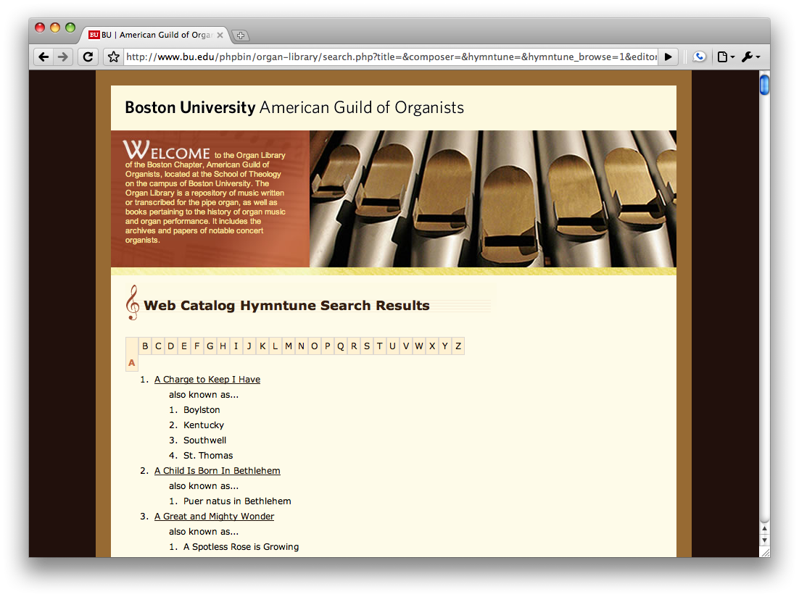Zoom the window with green button
The height and width of the screenshot is (597, 799).
pyautogui.click(x=70, y=28)
